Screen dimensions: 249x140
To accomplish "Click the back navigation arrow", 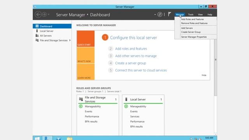I will pyautogui.click(x=38, y=14).
